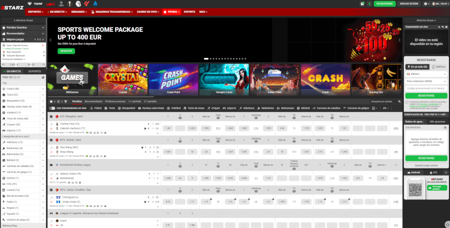Open the PROMO menu

point(171,12)
